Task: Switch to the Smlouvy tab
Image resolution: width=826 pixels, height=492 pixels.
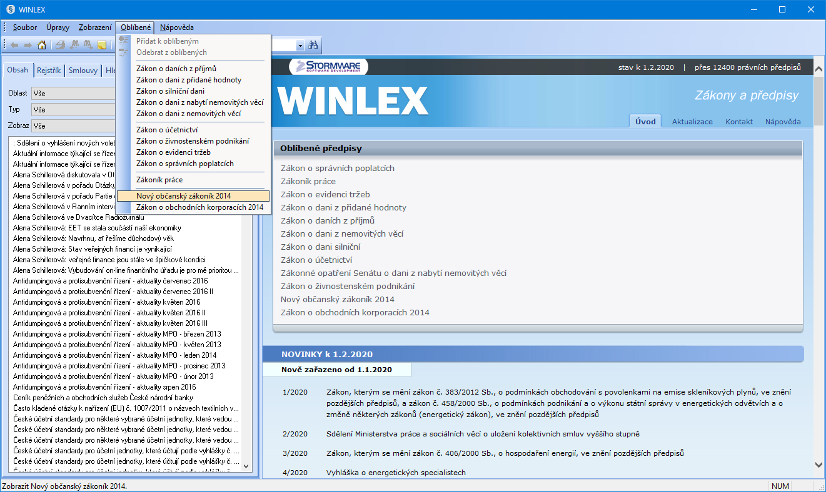Action: 83,71
